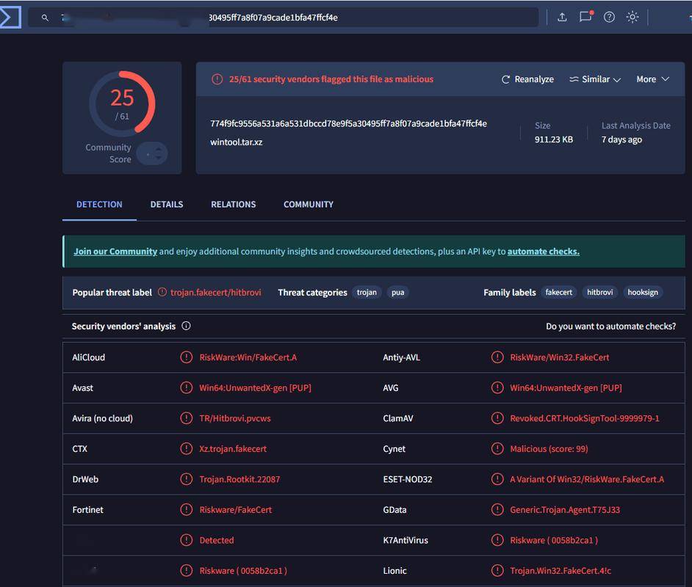692x587 pixels.
Task: Click the DrWeb detection alert icon
Action: point(187,479)
